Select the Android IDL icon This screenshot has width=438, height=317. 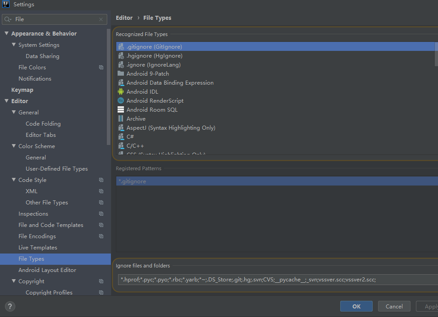pos(121,91)
